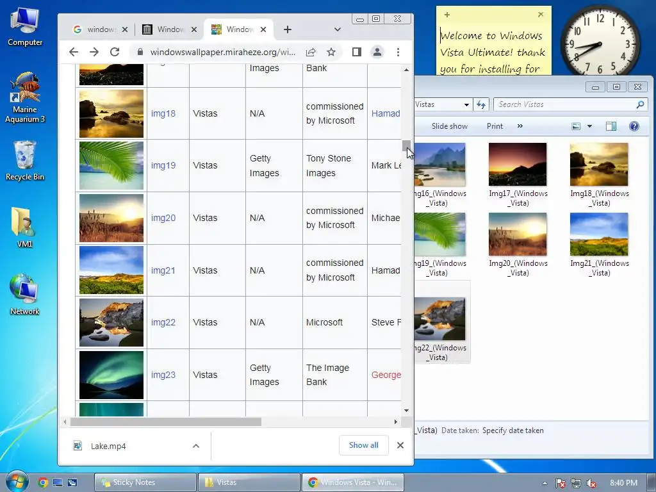Bookmark this page with the star icon
656x492 pixels.
(x=331, y=52)
